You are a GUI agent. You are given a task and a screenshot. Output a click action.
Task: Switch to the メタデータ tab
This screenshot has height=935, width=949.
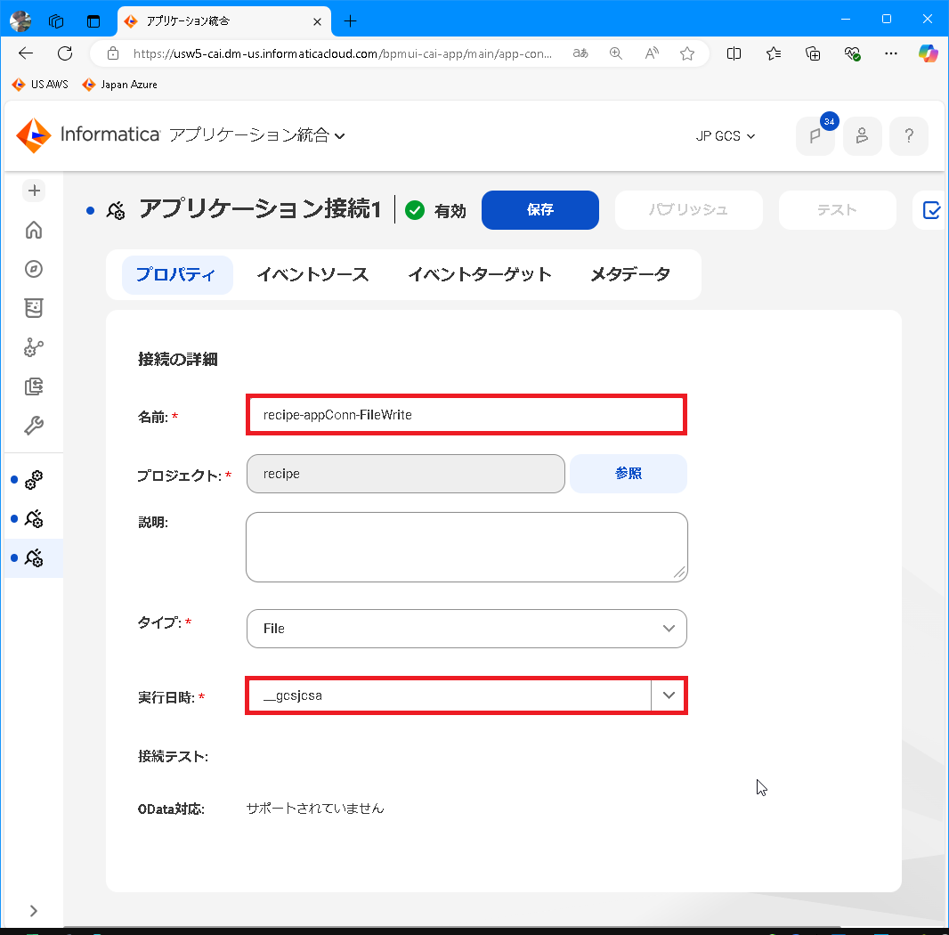click(630, 275)
